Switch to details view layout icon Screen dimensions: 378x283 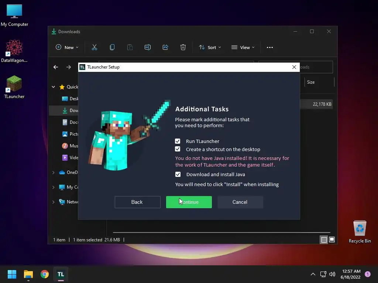point(324,240)
